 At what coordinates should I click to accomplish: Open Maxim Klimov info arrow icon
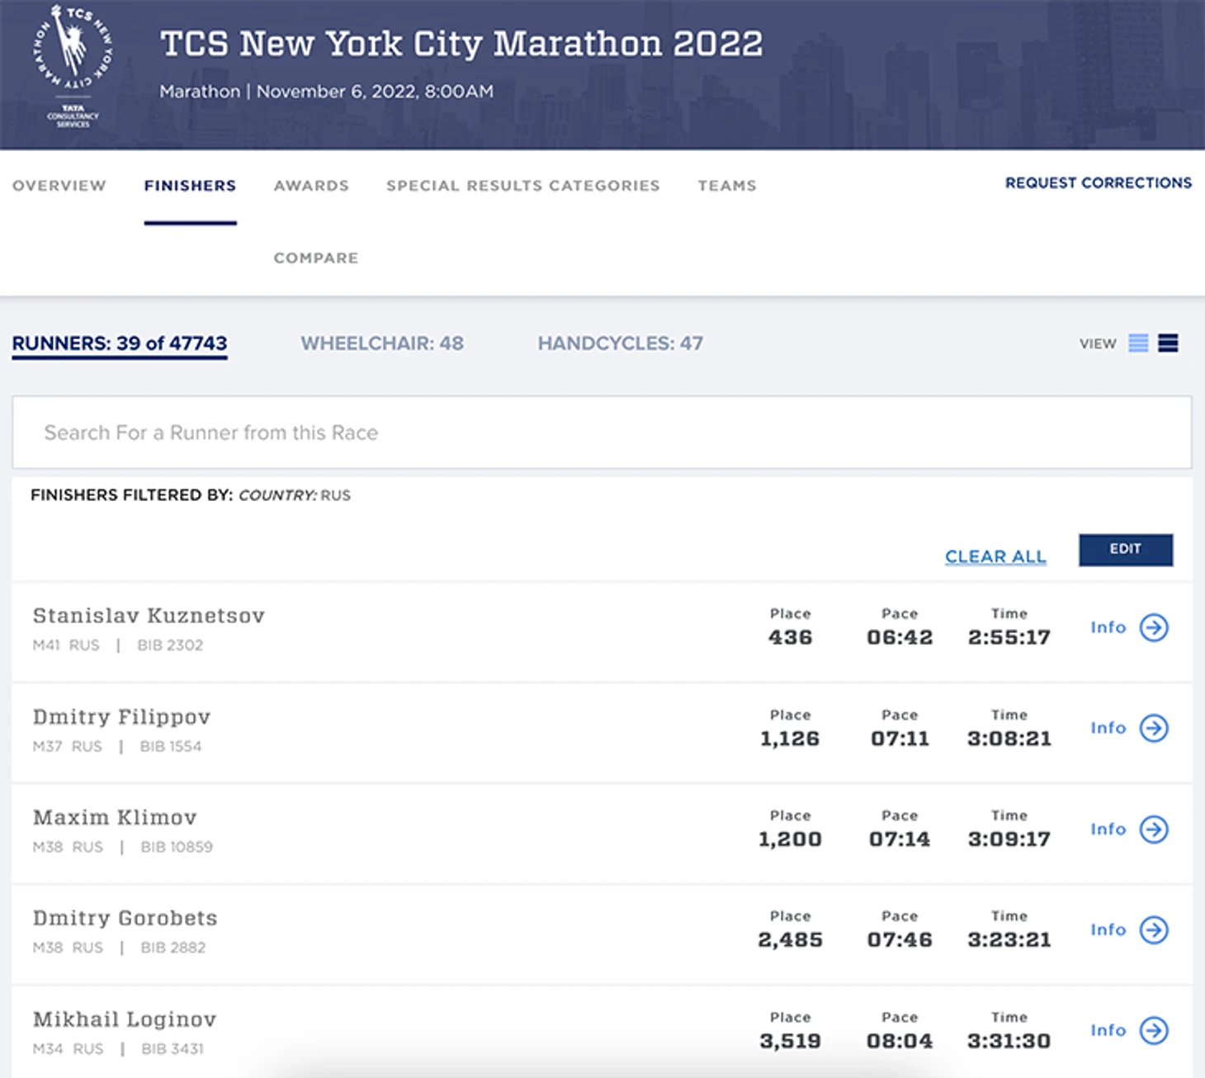tap(1154, 829)
